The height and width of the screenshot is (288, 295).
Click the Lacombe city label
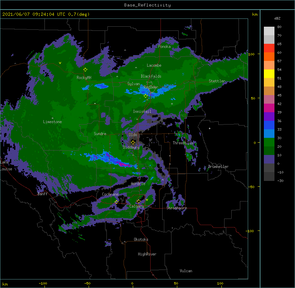[x=154, y=65]
